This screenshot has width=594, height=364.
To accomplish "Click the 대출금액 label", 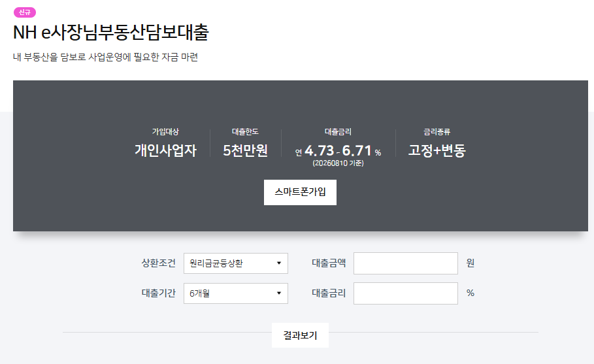I will 329,263.
